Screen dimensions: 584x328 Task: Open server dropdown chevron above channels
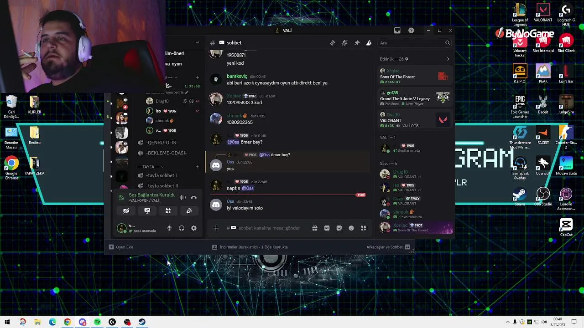pyautogui.click(x=197, y=42)
